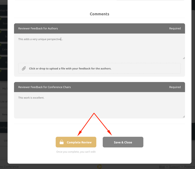
Task: Click the "Once you complete, you can't edit" note
Action: click(76, 152)
